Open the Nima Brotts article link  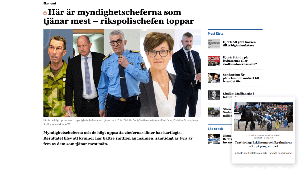pos(227,139)
